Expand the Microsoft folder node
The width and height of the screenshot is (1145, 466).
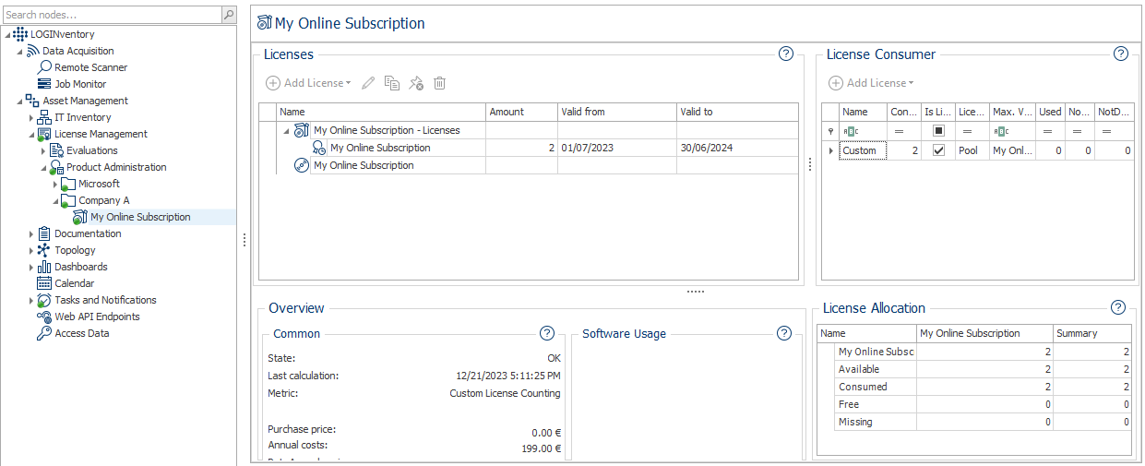click(55, 184)
